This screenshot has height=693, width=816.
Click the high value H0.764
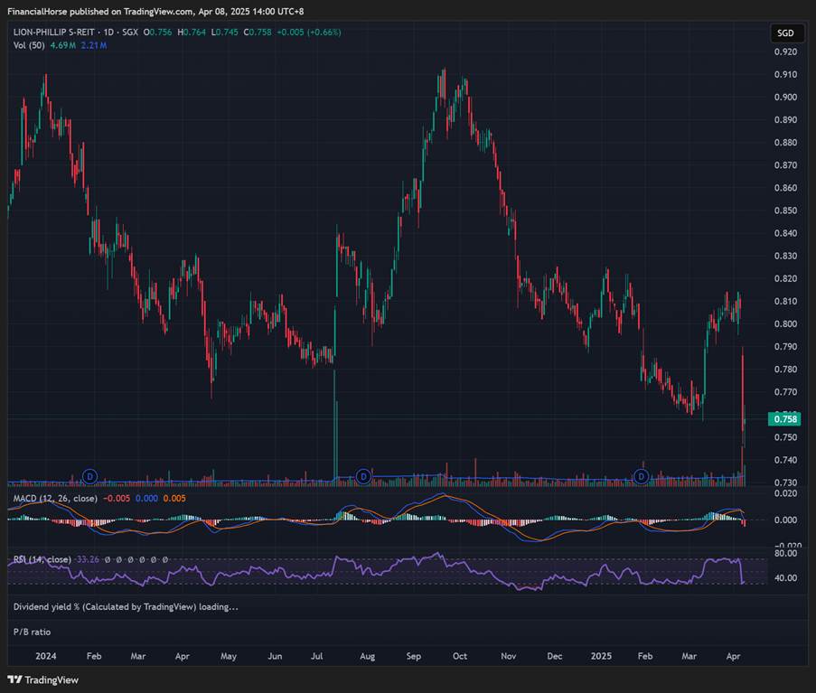192,33
